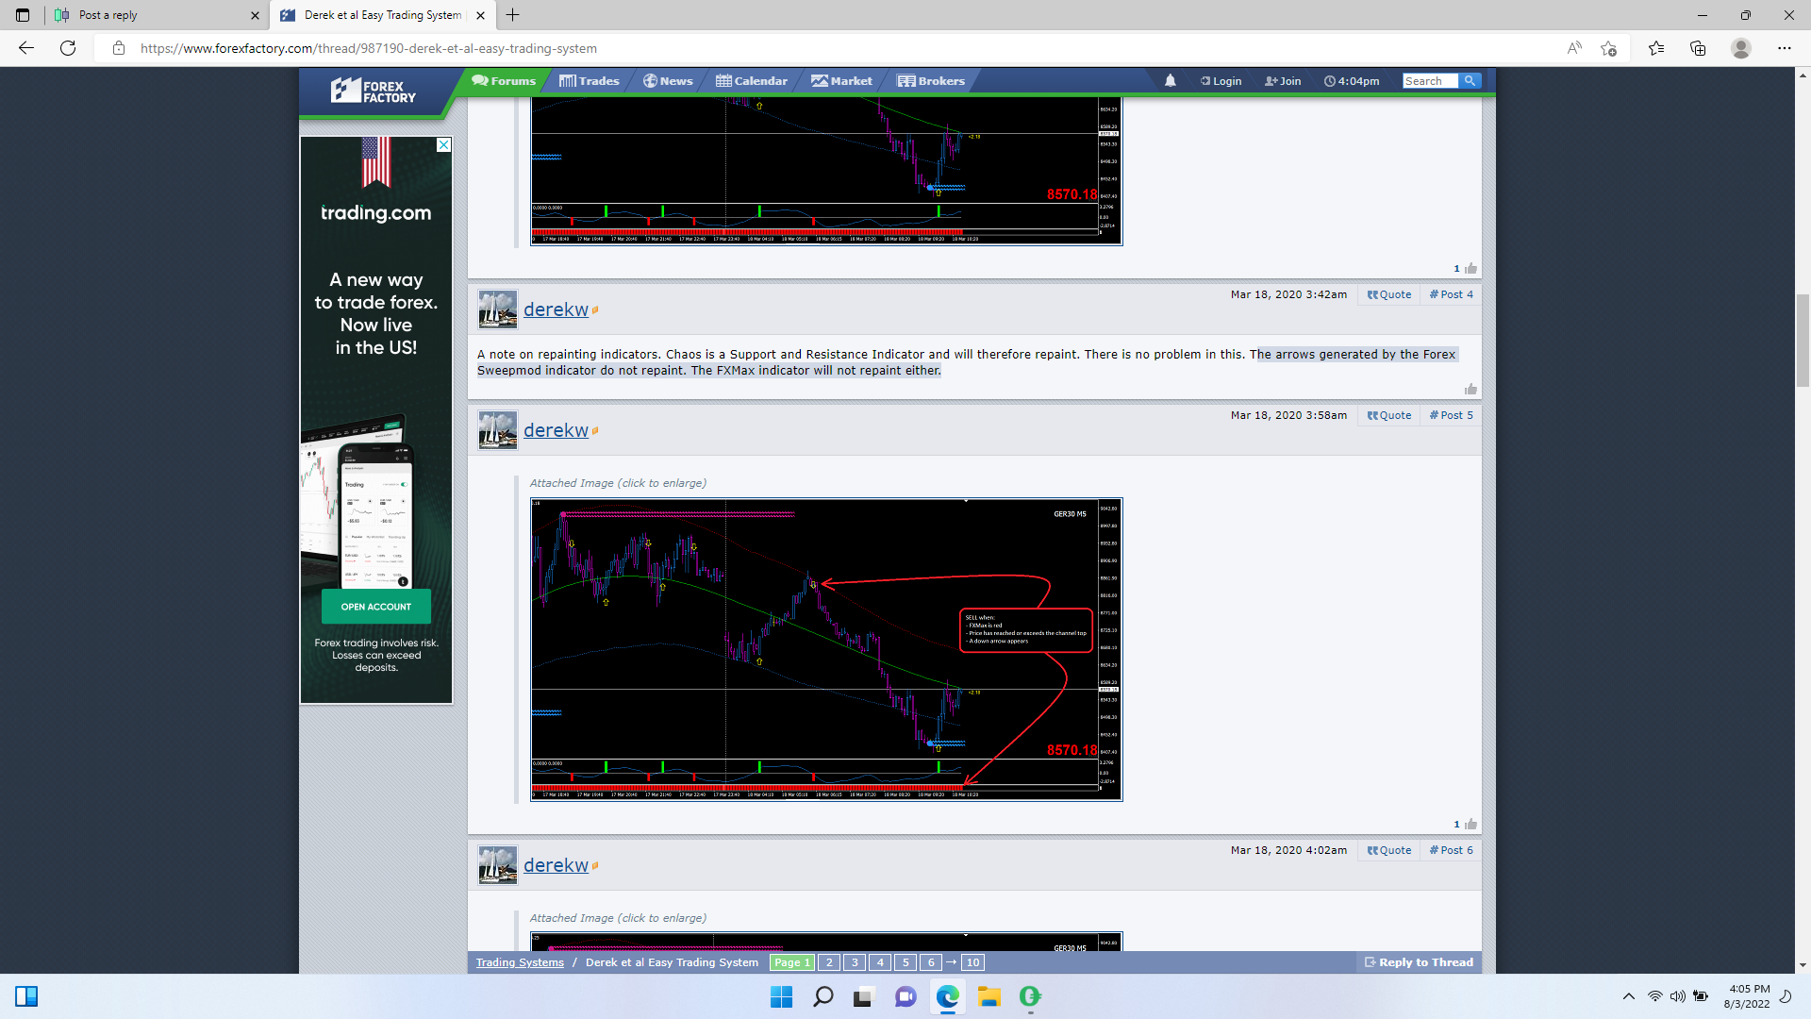The image size is (1811, 1019).
Task: Click the search magnifier button
Action: (x=1470, y=81)
